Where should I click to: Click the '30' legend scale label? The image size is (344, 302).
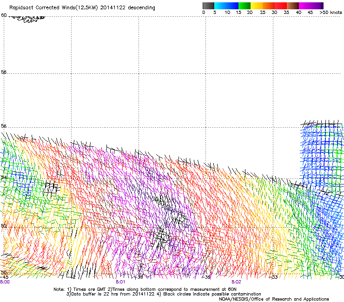[274, 12]
